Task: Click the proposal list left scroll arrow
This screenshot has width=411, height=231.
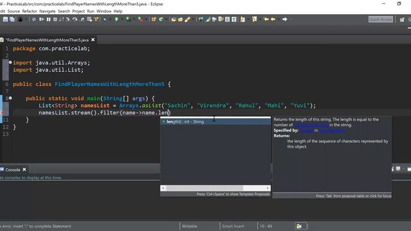Action: coord(163,188)
